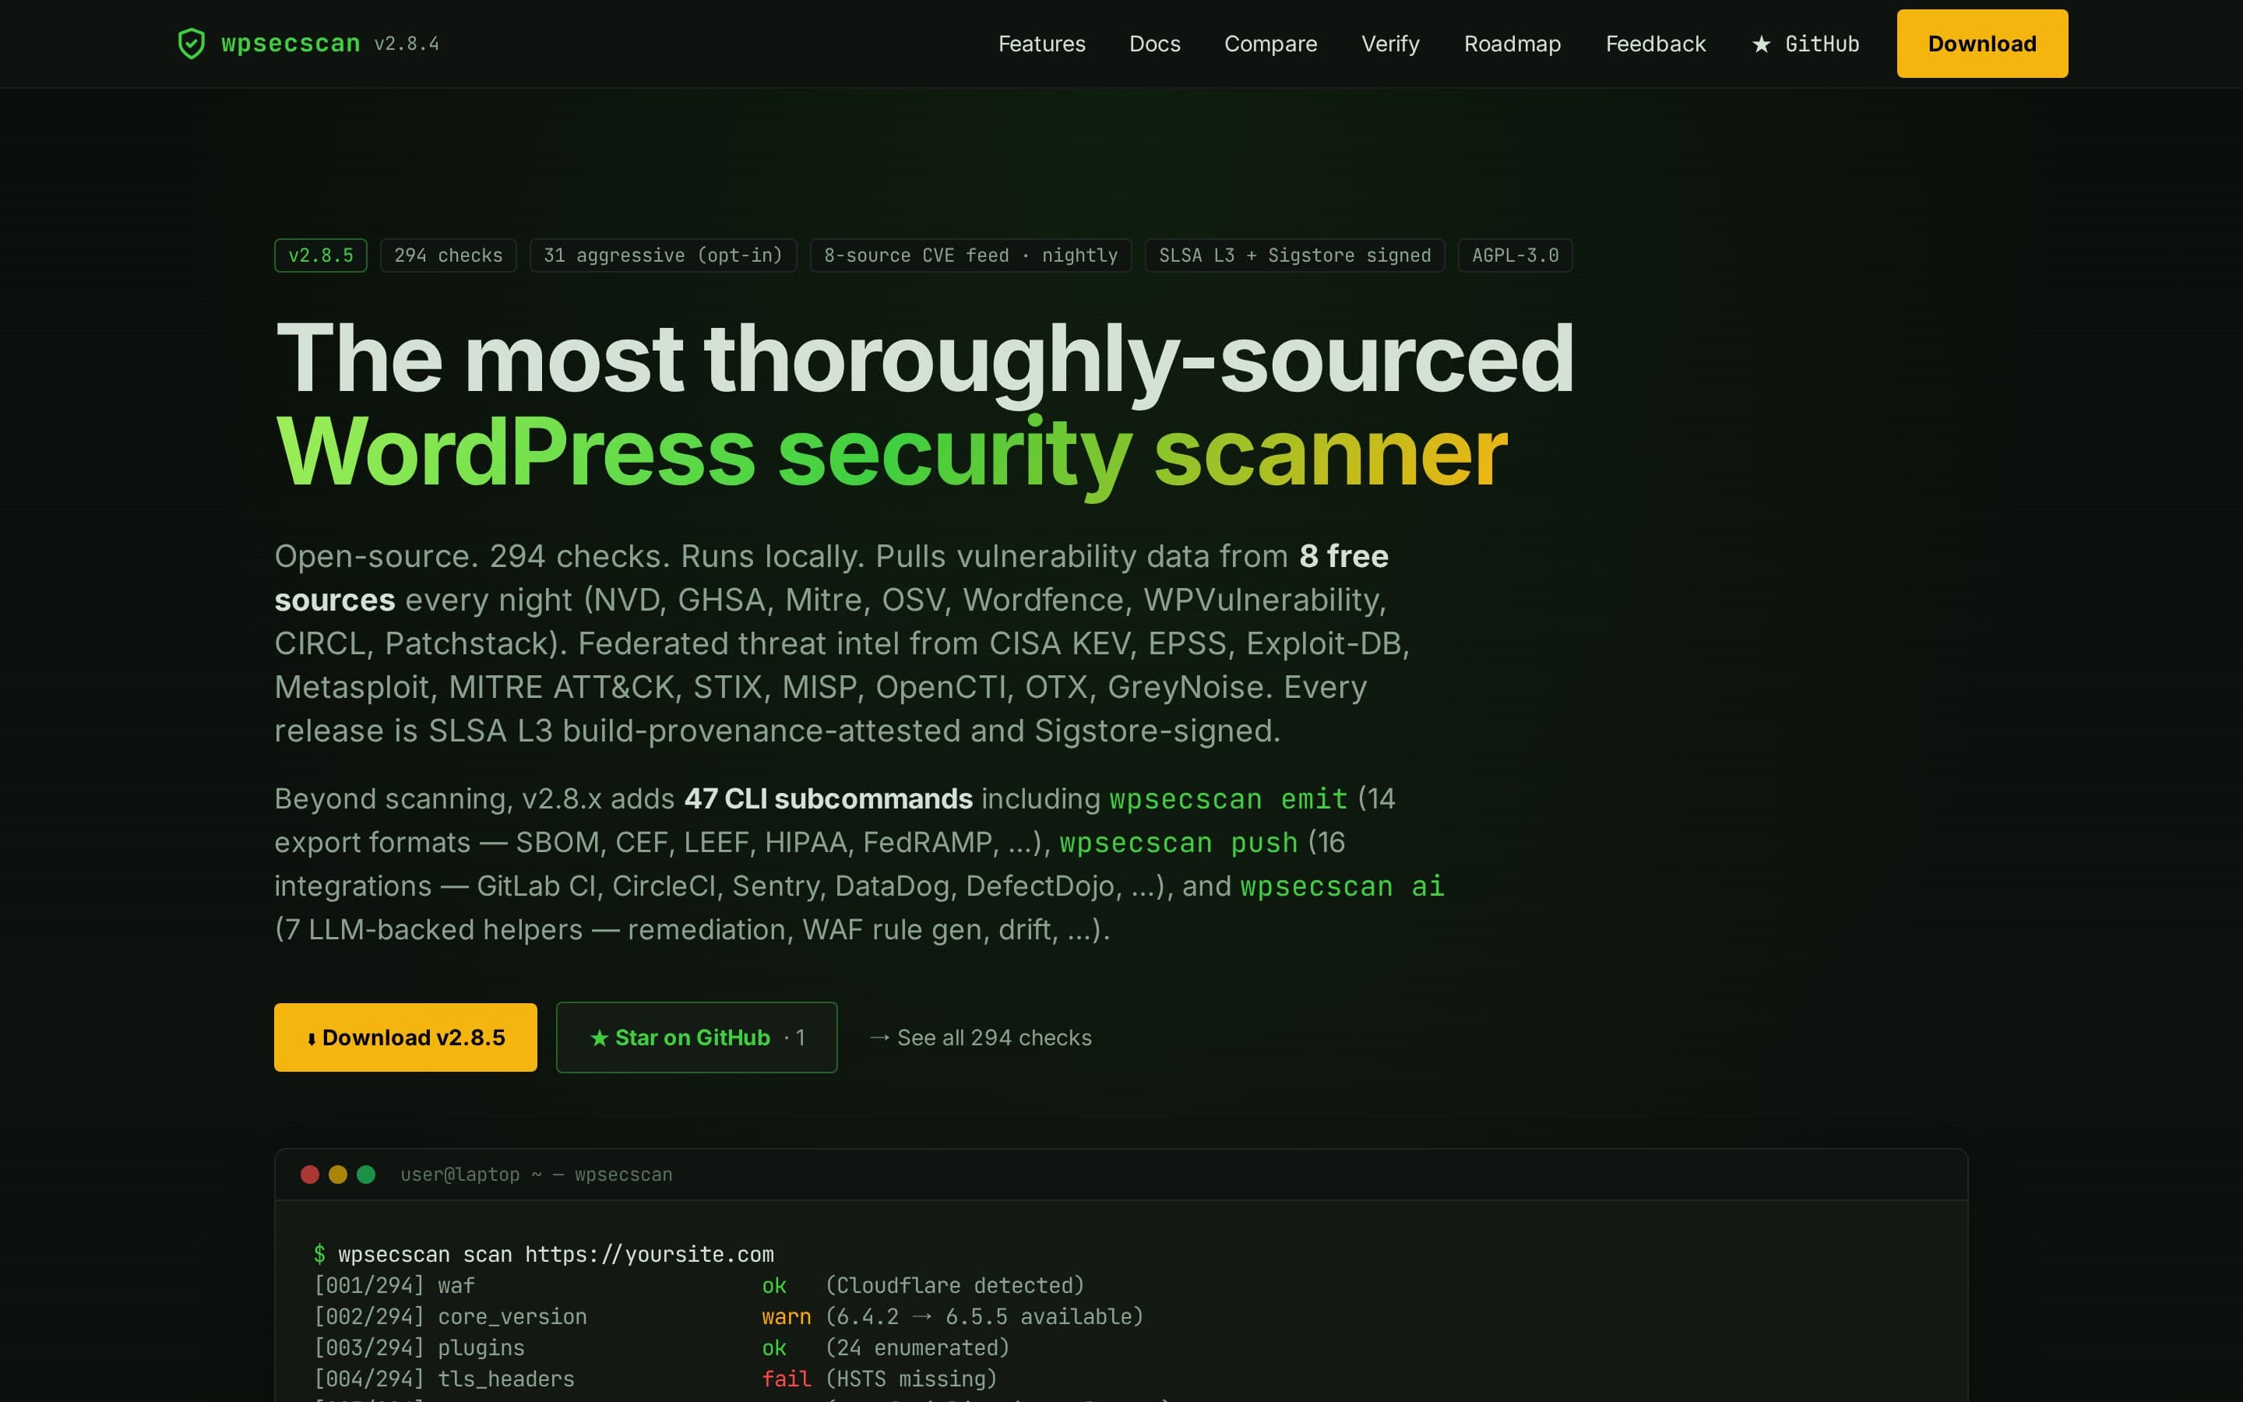
Task: Click the yellow Download button in header
Action: pyautogui.click(x=1981, y=44)
